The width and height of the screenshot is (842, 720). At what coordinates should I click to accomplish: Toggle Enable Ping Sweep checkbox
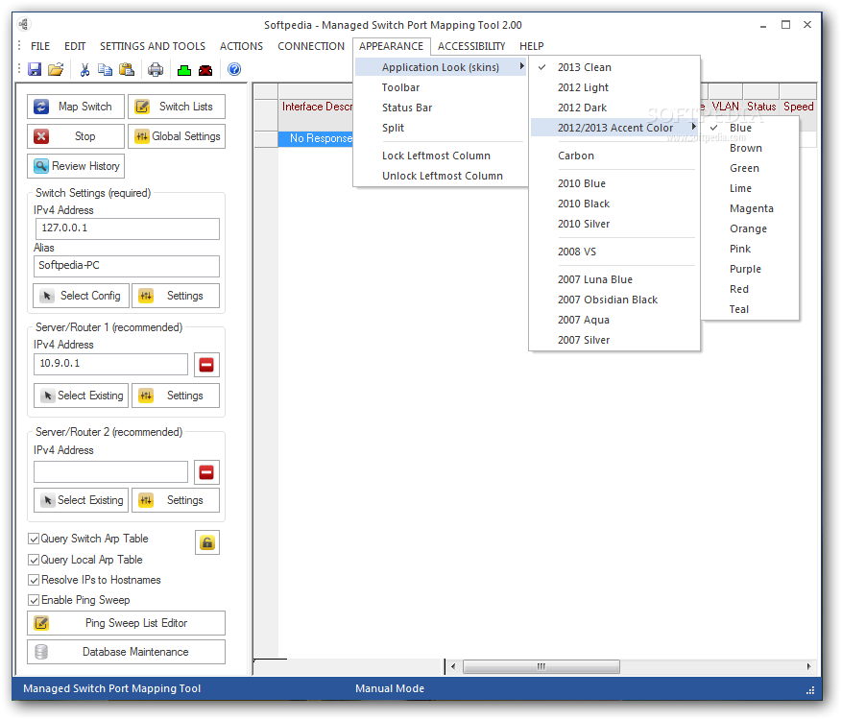34,600
